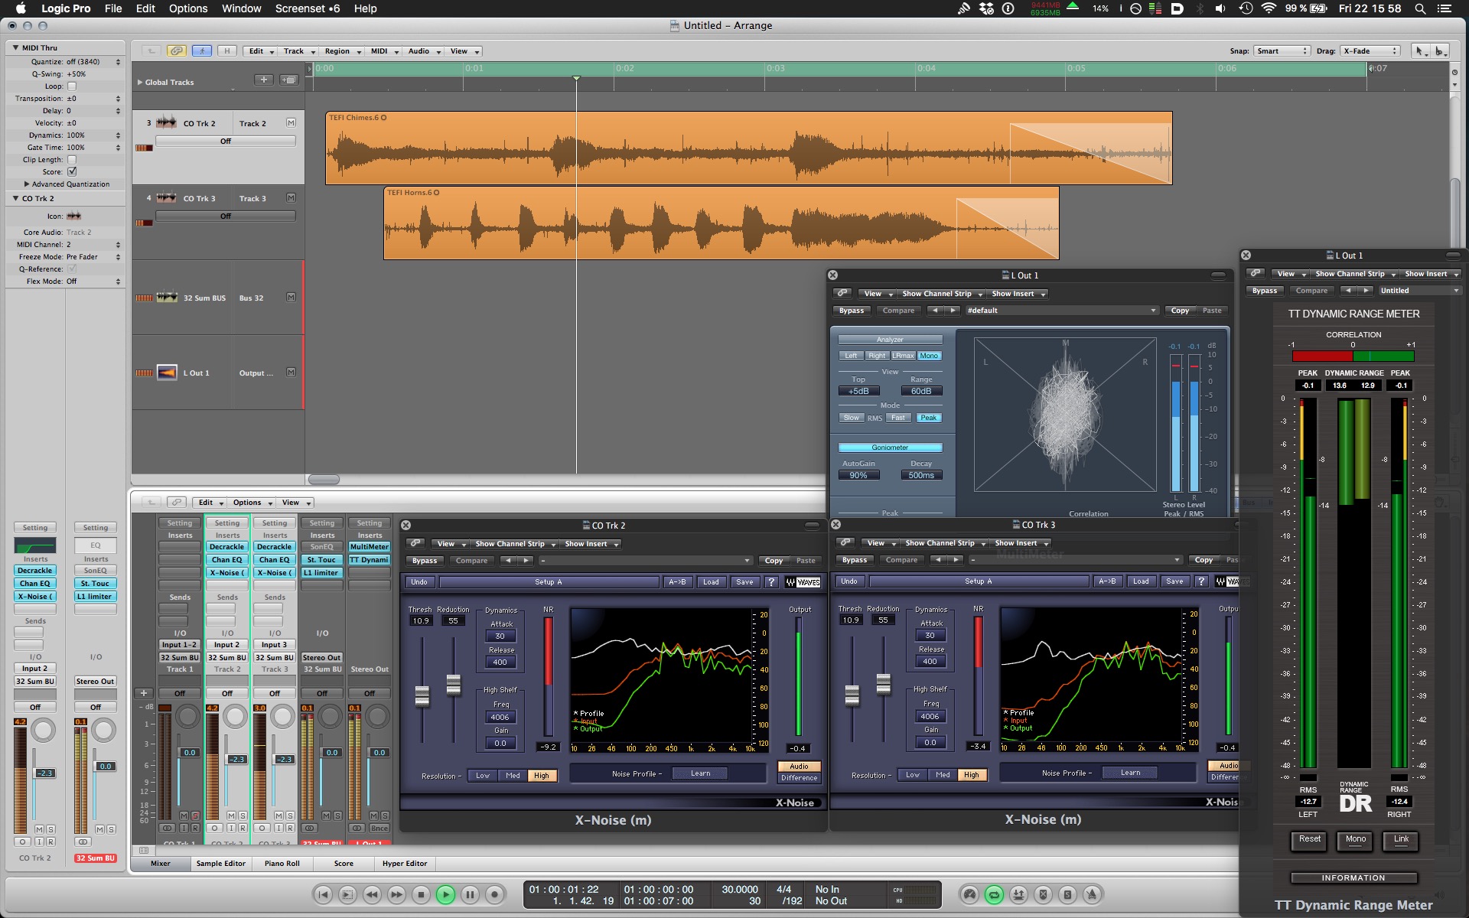
Task: Click the transport Play button
Action: 445,894
